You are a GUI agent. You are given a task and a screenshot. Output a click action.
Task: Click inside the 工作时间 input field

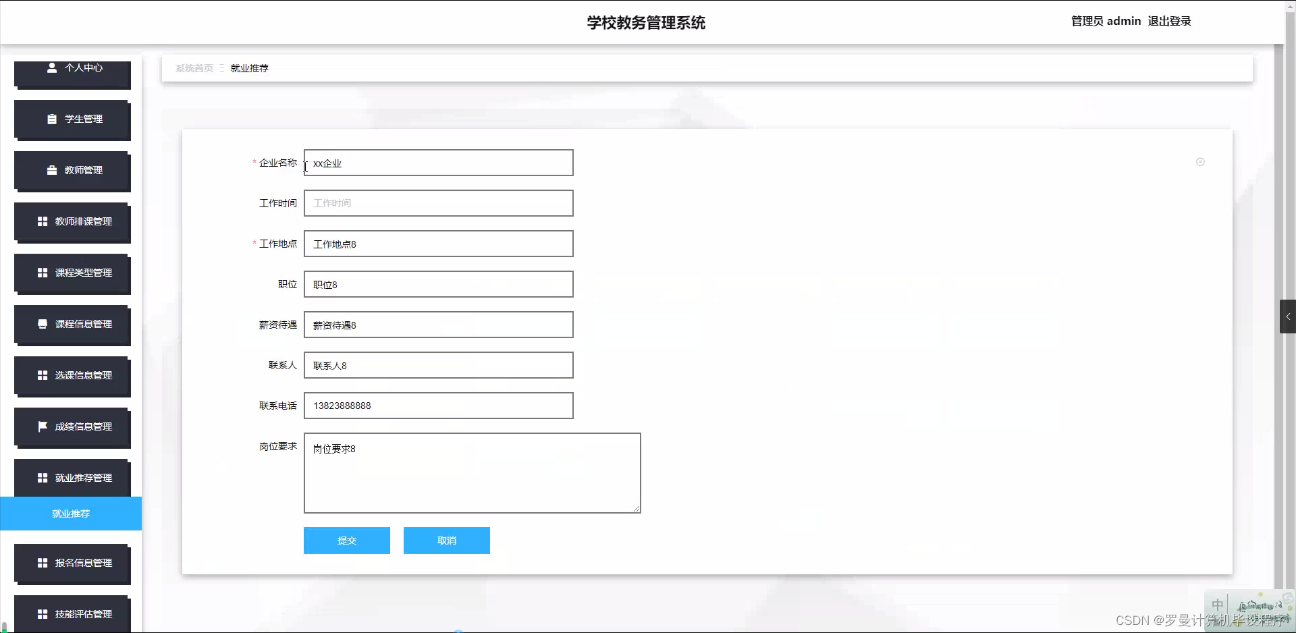click(x=438, y=203)
